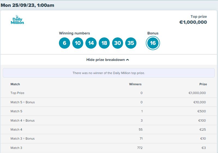
Task: Click winning number ball 30
Action: pos(118,43)
